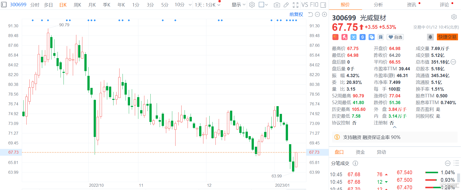Image resolution: width=461 pixels, height=190 pixels.
Task: Open the 分笔成交 list view icon
Action: [456, 163]
